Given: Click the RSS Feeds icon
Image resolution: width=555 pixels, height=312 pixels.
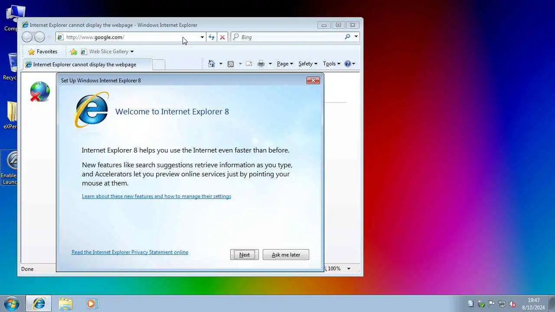Looking at the screenshot, I should point(231,64).
